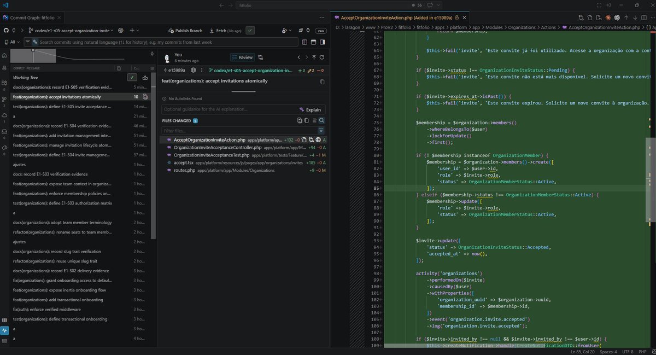Image resolution: width=656 pixels, height=355 pixels.
Task: Click the Review button in commit details
Action: (242, 57)
